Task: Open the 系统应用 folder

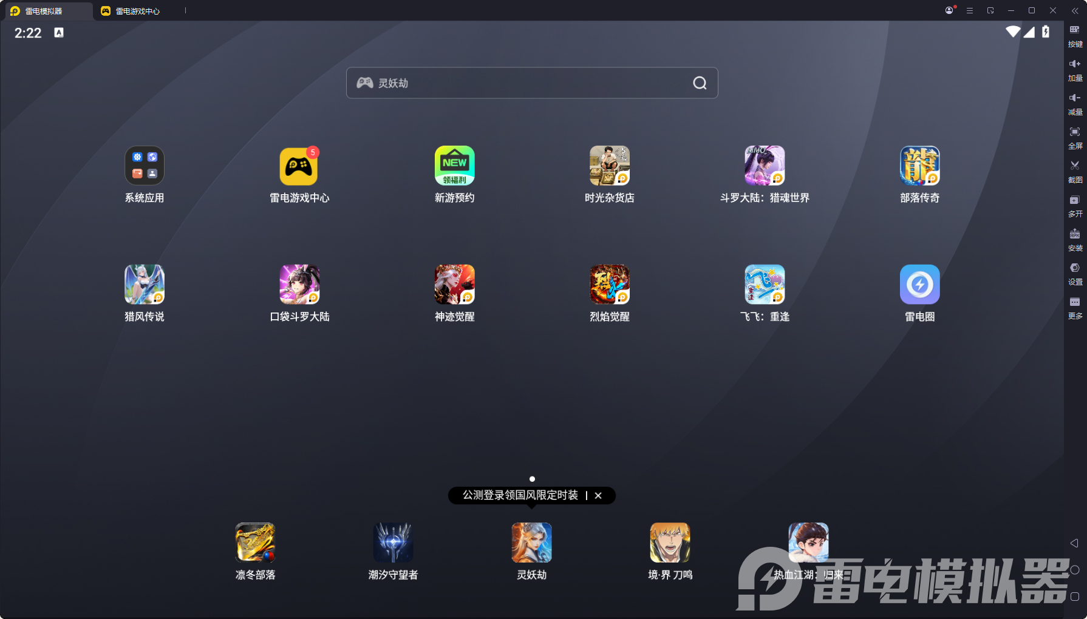Action: coord(145,166)
